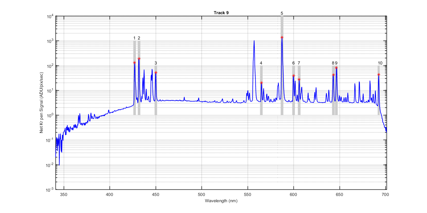Click the number label 4 above its gray band
The image size is (427, 213).
click(x=261, y=63)
